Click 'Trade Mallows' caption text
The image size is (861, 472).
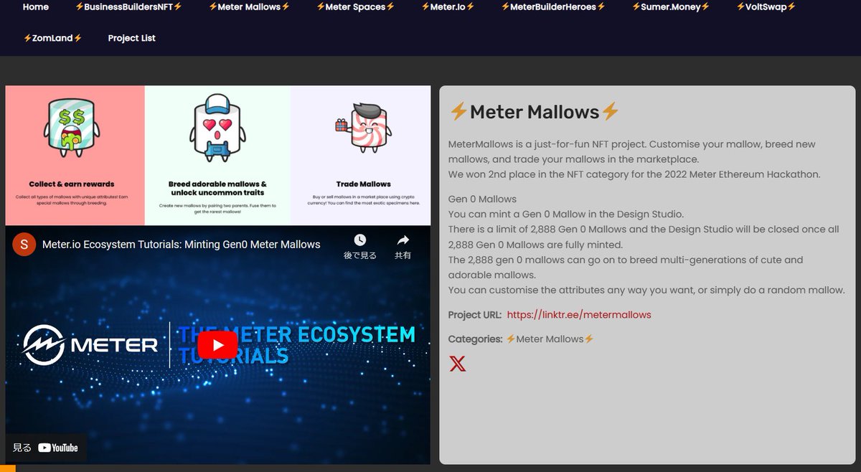[x=364, y=184]
